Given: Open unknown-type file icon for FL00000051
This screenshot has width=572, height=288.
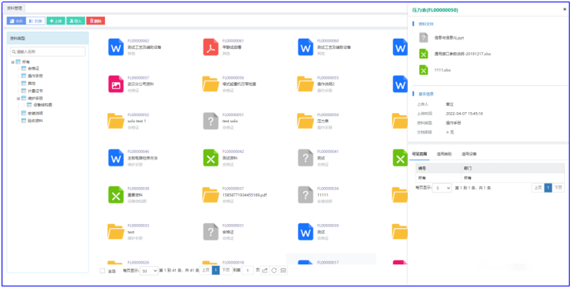Looking at the screenshot, I should coord(211,122).
